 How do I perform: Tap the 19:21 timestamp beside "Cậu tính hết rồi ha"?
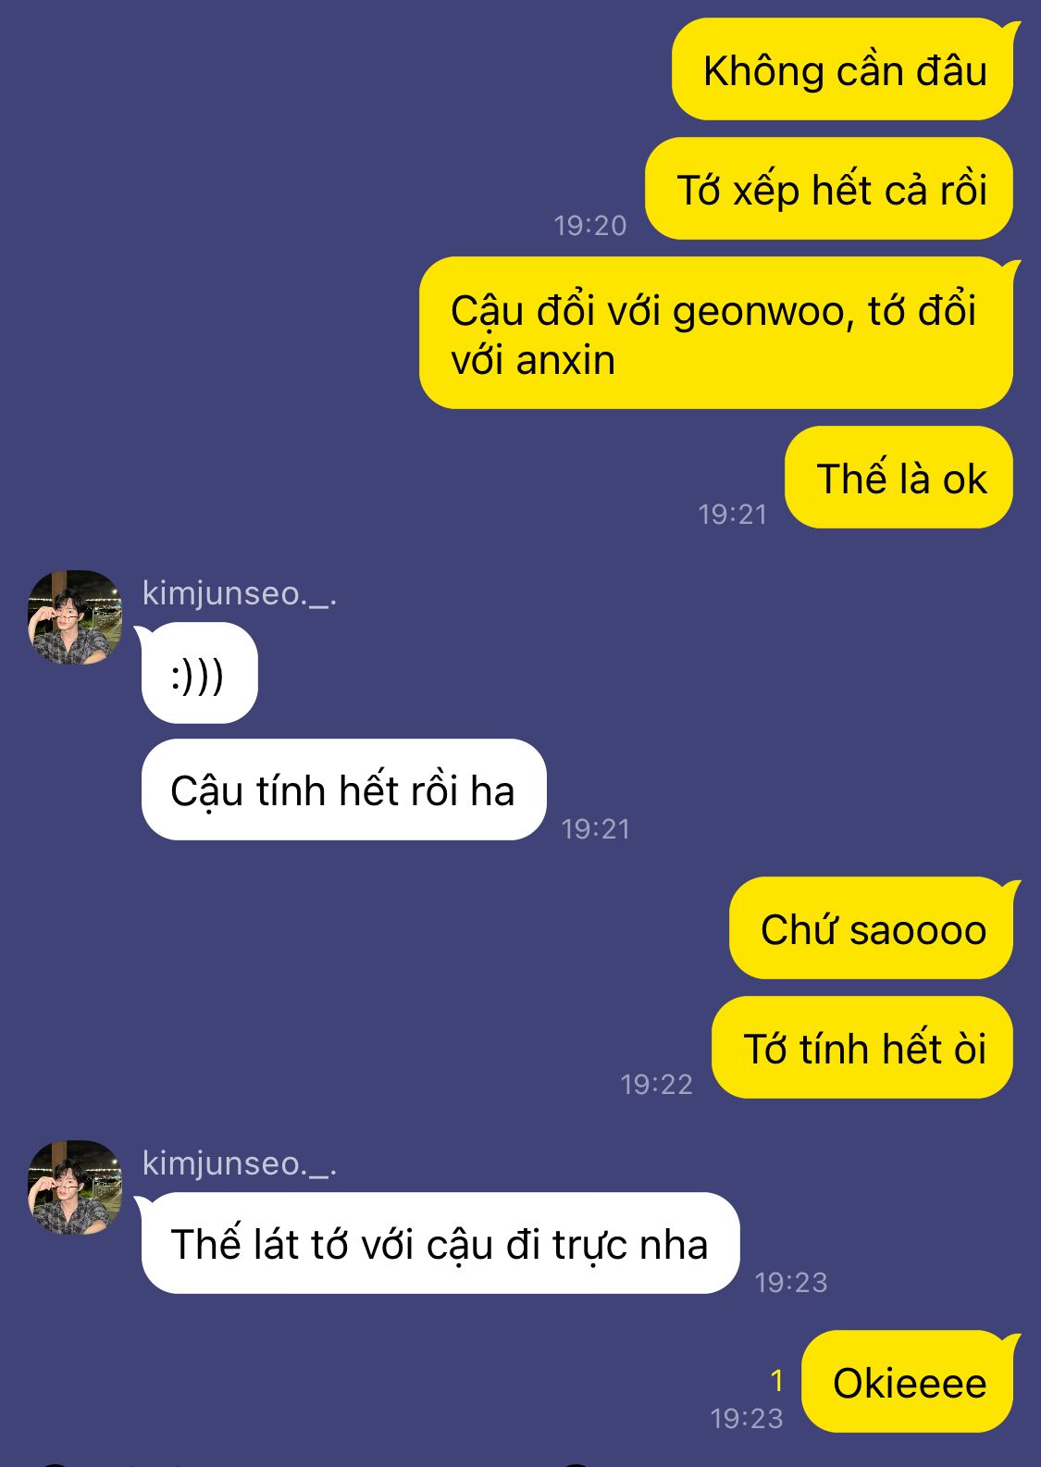pos(596,828)
